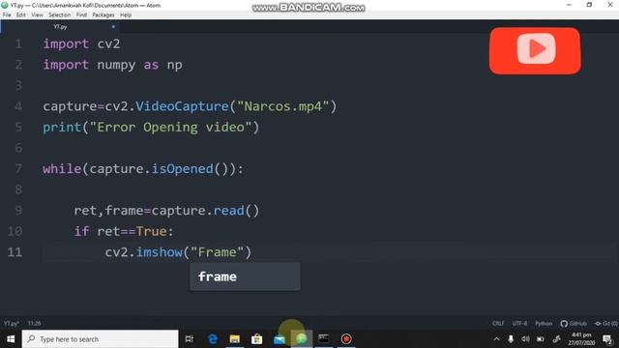
Task: Click the 'isOpened' method on line 7
Action: point(183,169)
